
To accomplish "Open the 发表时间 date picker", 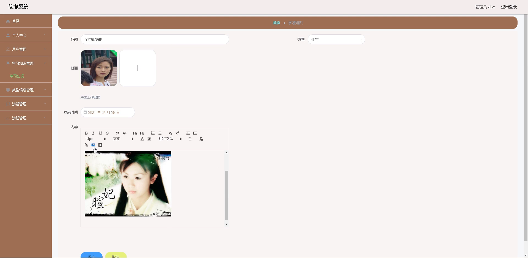I will (x=108, y=112).
